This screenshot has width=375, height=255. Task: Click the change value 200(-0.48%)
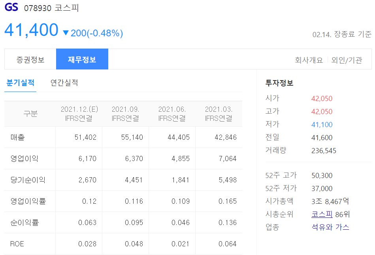pos(97,33)
